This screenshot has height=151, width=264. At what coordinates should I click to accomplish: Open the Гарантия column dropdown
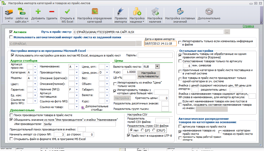coord(35,90)
